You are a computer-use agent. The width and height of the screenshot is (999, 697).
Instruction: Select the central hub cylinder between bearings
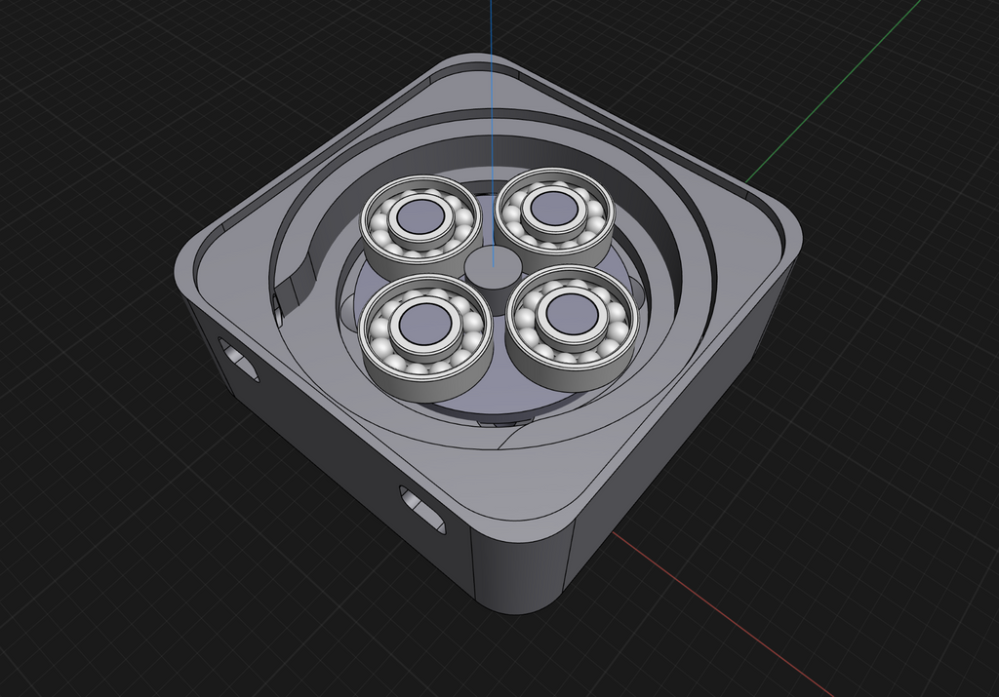click(x=493, y=266)
